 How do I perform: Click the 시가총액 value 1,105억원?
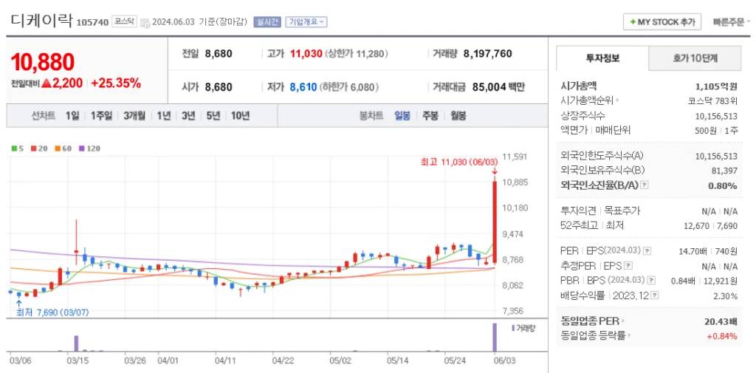tap(716, 87)
